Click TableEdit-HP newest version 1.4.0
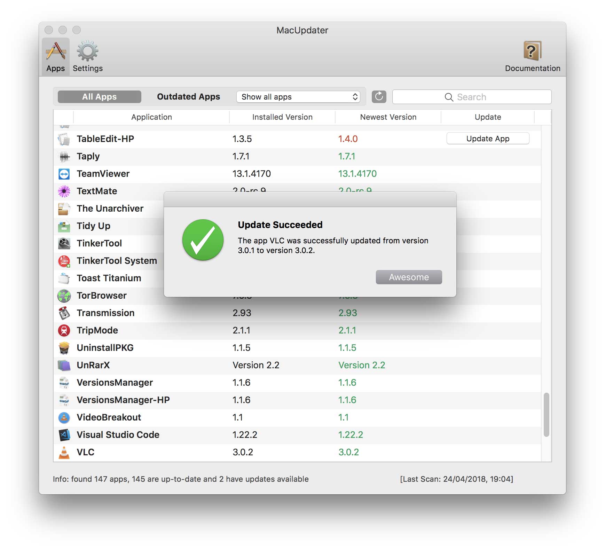Viewport: 605px width, 550px height. tap(348, 139)
